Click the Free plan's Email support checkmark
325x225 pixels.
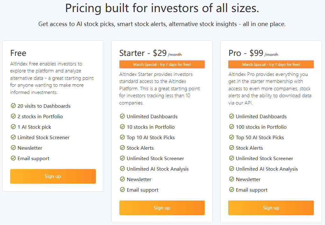(x=13, y=158)
